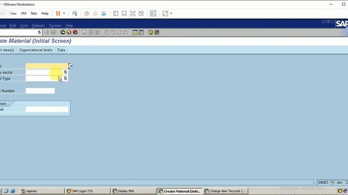Open the VMware View menu
Viewport: 348px width, 195px height.
13,14
